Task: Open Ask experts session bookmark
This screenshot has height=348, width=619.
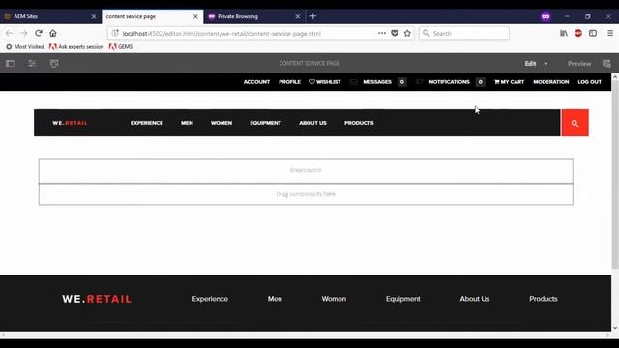Action: [76, 47]
